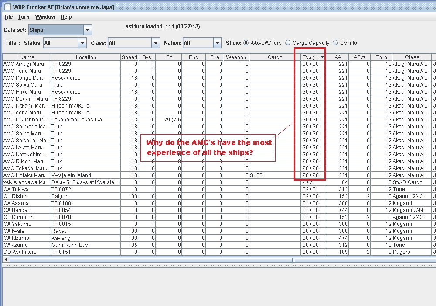
Task: Select the AMC Amagi Maru row
Action: [219, 64]
